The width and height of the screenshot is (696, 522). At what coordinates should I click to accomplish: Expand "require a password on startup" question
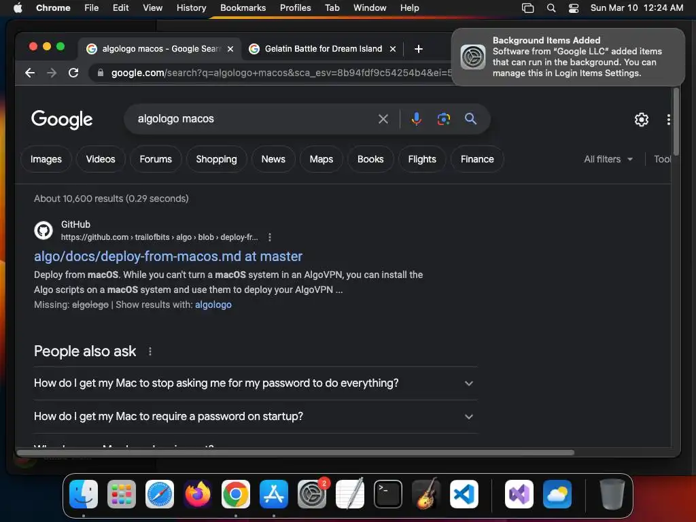254,417
